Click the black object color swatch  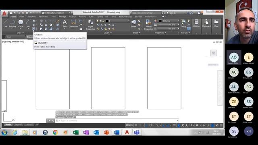(160, 21)
